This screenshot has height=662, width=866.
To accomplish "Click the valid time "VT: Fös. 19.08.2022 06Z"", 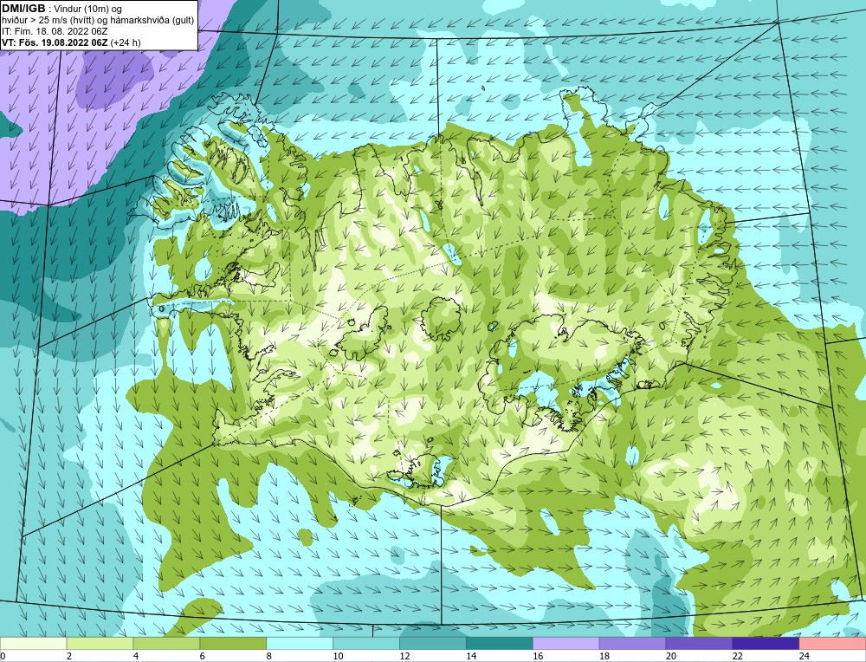I will point(55,42).
